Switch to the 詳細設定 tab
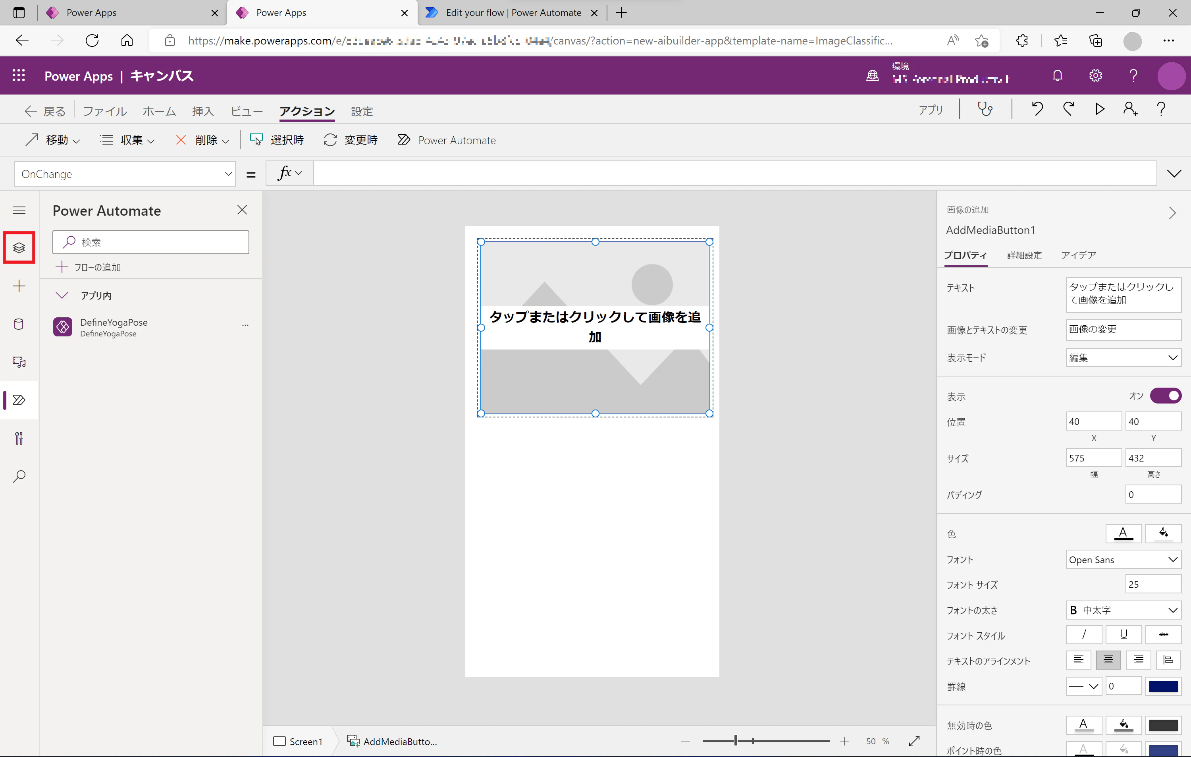The image size is (1191, 757). (1024, 255)
